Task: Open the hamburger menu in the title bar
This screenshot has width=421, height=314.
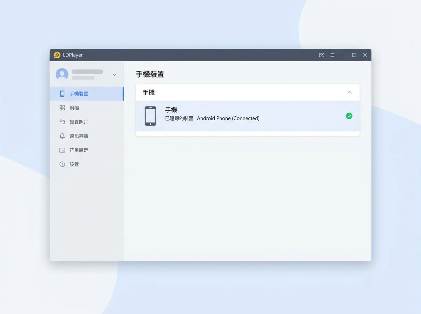Action: [332, 55]
